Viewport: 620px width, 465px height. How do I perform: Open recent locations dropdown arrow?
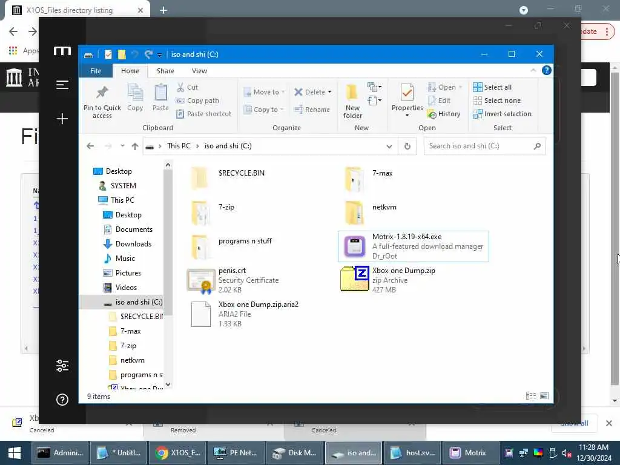[x=122, y=146]
